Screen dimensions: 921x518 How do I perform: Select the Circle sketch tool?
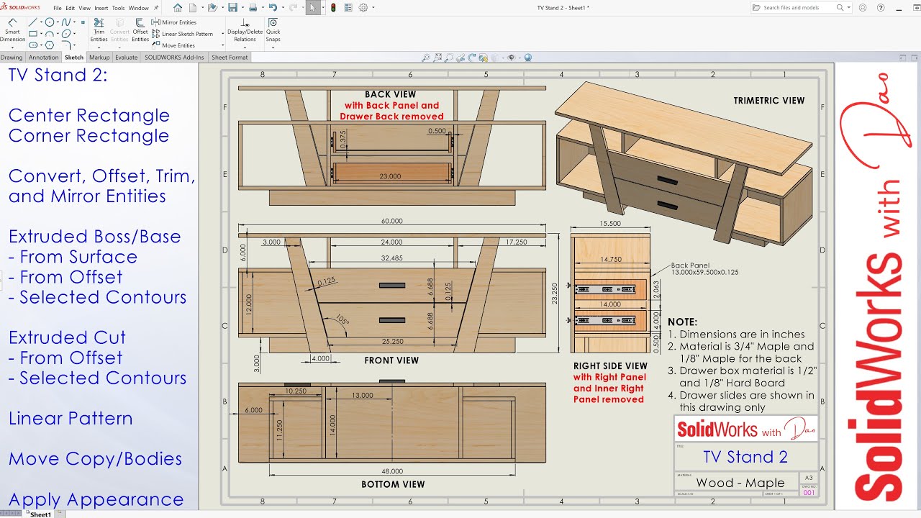pos(50,22)
